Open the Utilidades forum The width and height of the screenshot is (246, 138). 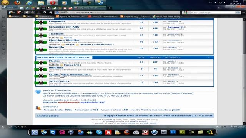pyautogui.click(x=56, y=67)
